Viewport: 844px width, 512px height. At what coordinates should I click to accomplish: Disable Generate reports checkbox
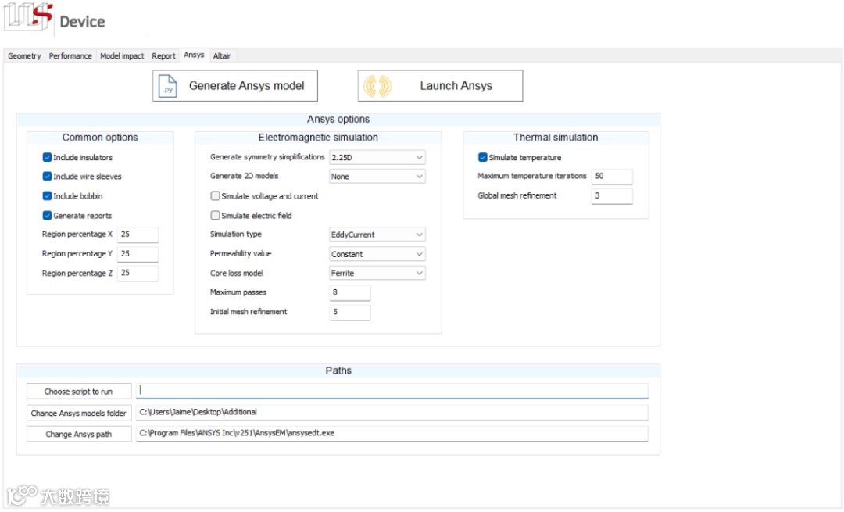(48, 215)
